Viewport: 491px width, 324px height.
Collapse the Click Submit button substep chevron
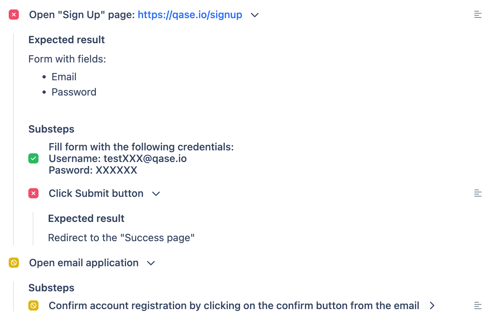pos(156,194)
